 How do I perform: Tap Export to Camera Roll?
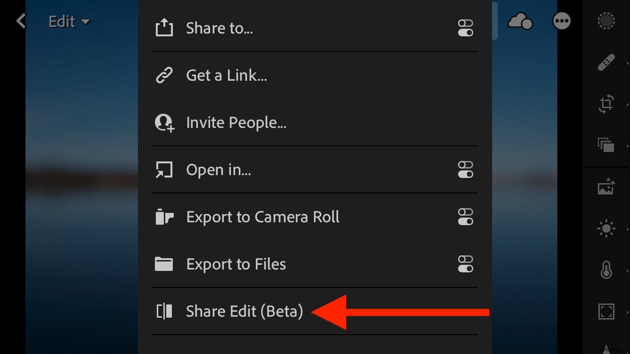click(263, 217)
